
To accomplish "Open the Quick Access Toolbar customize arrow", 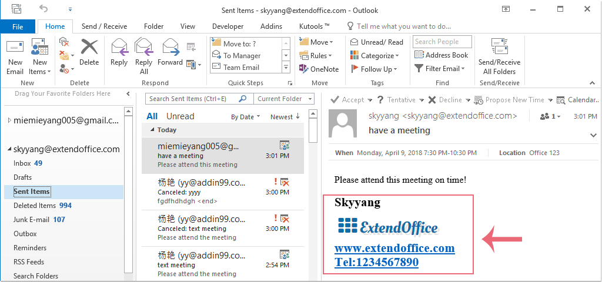I will [70, 9].
